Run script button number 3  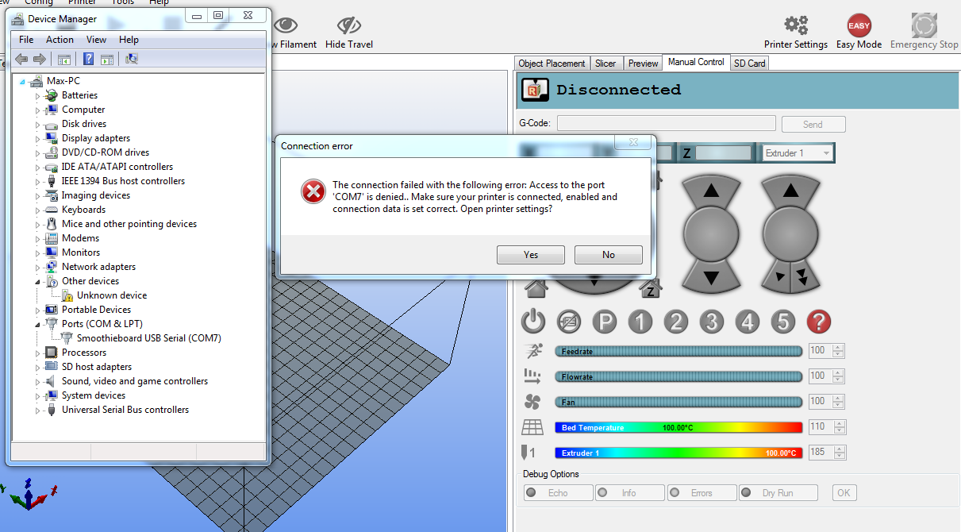[712, 322]
